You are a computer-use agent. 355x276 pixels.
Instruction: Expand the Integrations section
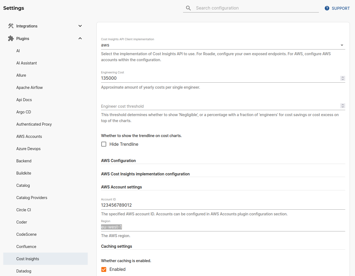pos(80,26)
